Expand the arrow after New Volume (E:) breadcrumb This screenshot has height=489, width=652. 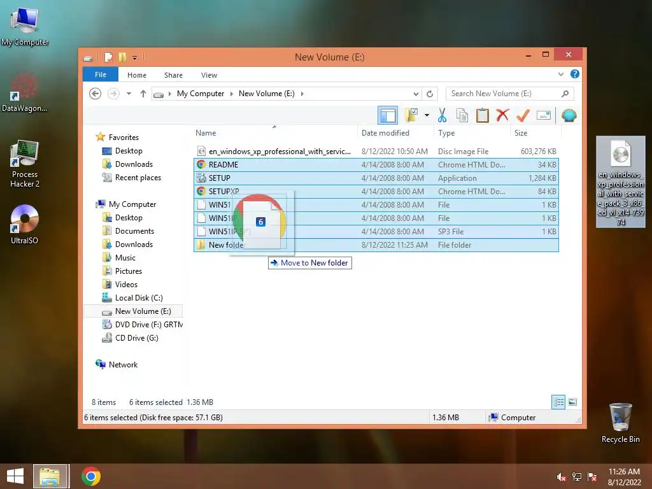302,94
